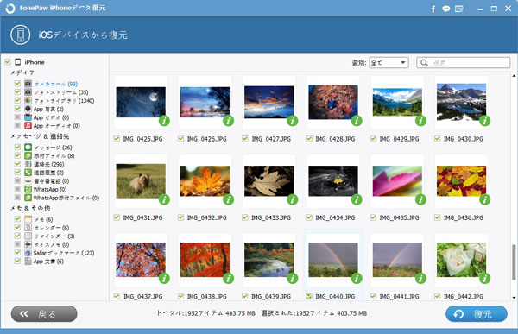Click the 通話履歴 phone icon

[28, 173]
